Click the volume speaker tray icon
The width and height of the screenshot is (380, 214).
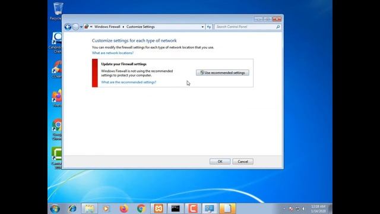[x=303, y=209]
